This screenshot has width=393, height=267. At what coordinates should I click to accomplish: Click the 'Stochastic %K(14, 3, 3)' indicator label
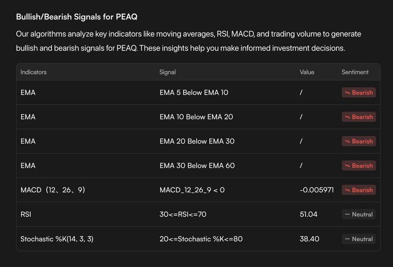[x=57, y=239]
